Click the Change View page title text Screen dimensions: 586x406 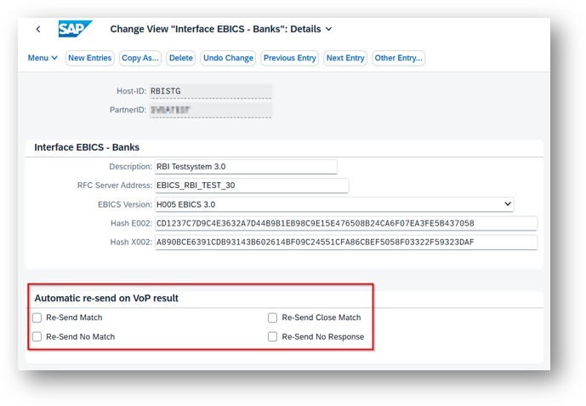215,29
